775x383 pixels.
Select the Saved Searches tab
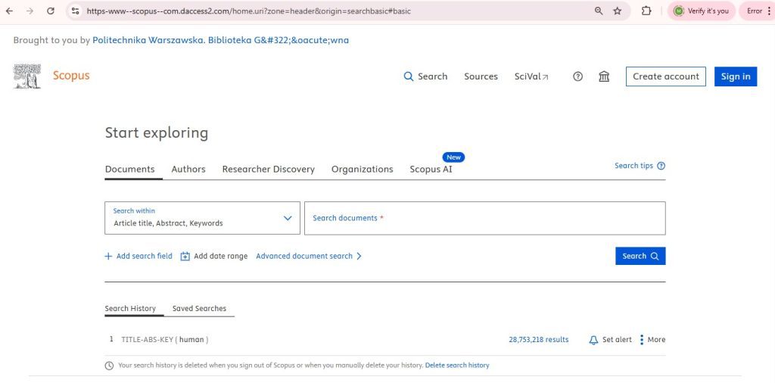pyautogui.click(x=199, y=309)
